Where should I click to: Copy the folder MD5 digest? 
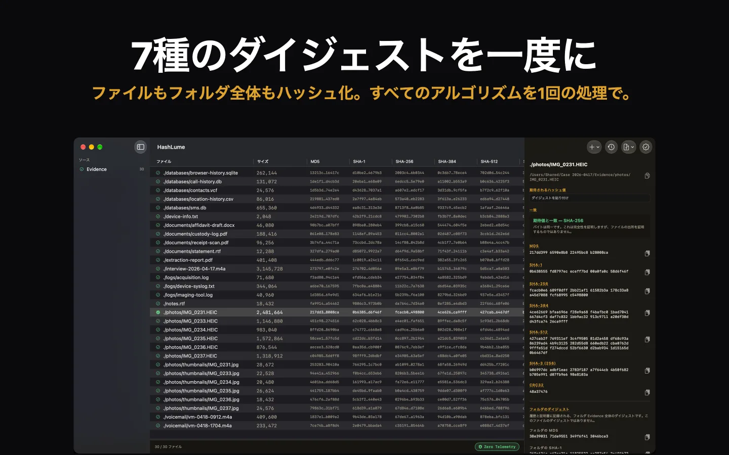[x=647, y=437]
